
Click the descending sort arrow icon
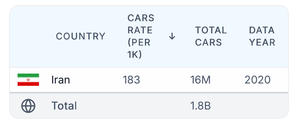(x=172, y=36)
